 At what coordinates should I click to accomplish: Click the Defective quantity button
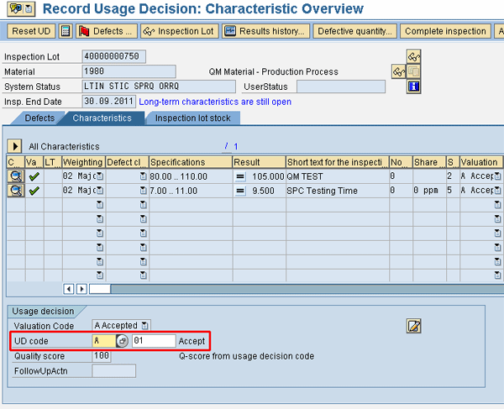click(354, 31)
